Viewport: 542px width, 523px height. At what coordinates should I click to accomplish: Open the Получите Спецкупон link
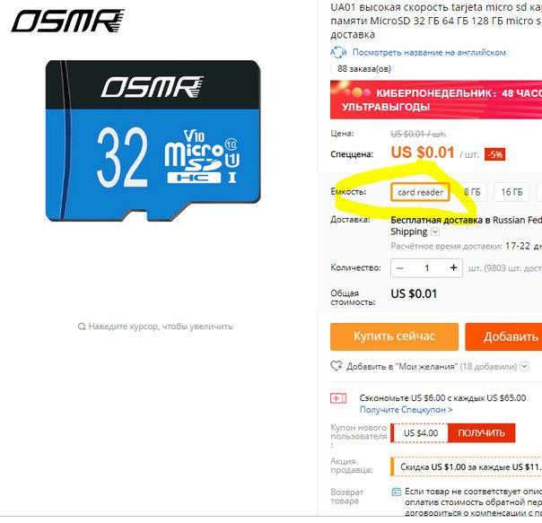coord(406,410)
